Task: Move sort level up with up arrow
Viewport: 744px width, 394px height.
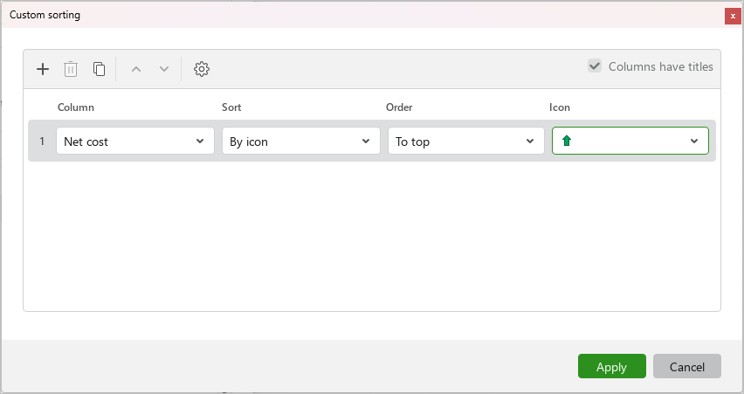Action: click(136, 69)
